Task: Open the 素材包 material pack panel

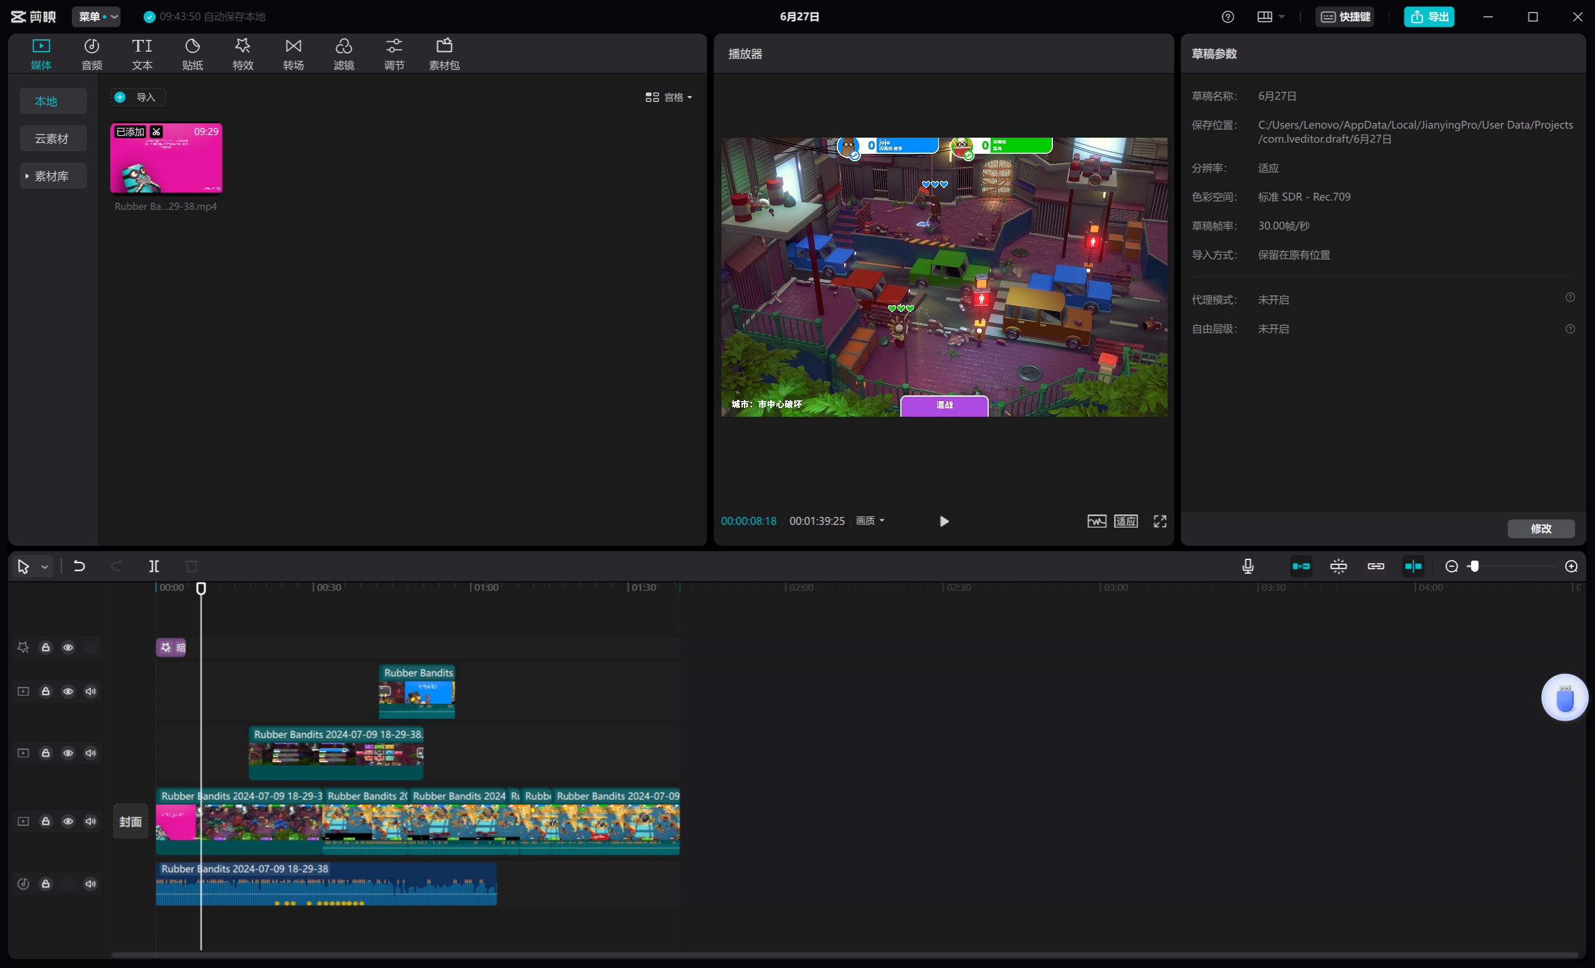Action: pos(444,54)
